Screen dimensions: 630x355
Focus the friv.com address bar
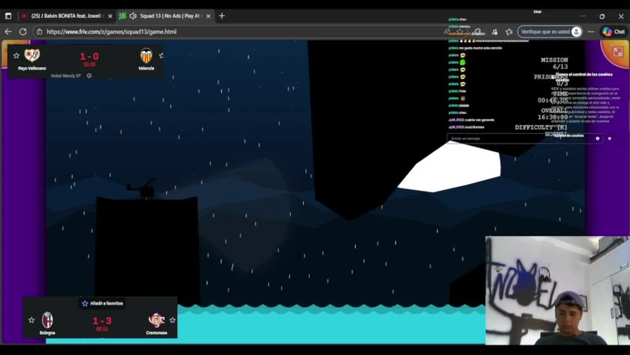click(237, 32)
